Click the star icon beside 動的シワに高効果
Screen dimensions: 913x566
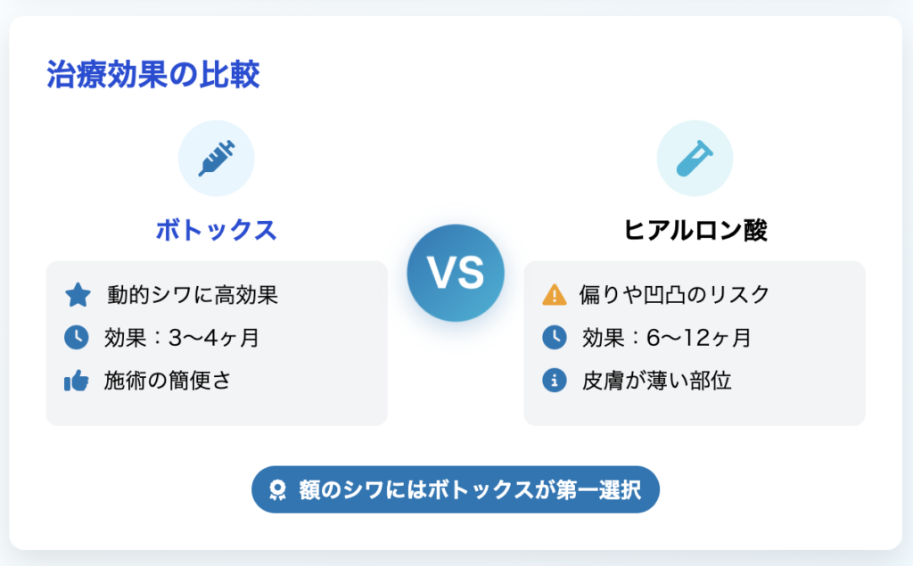78,295
